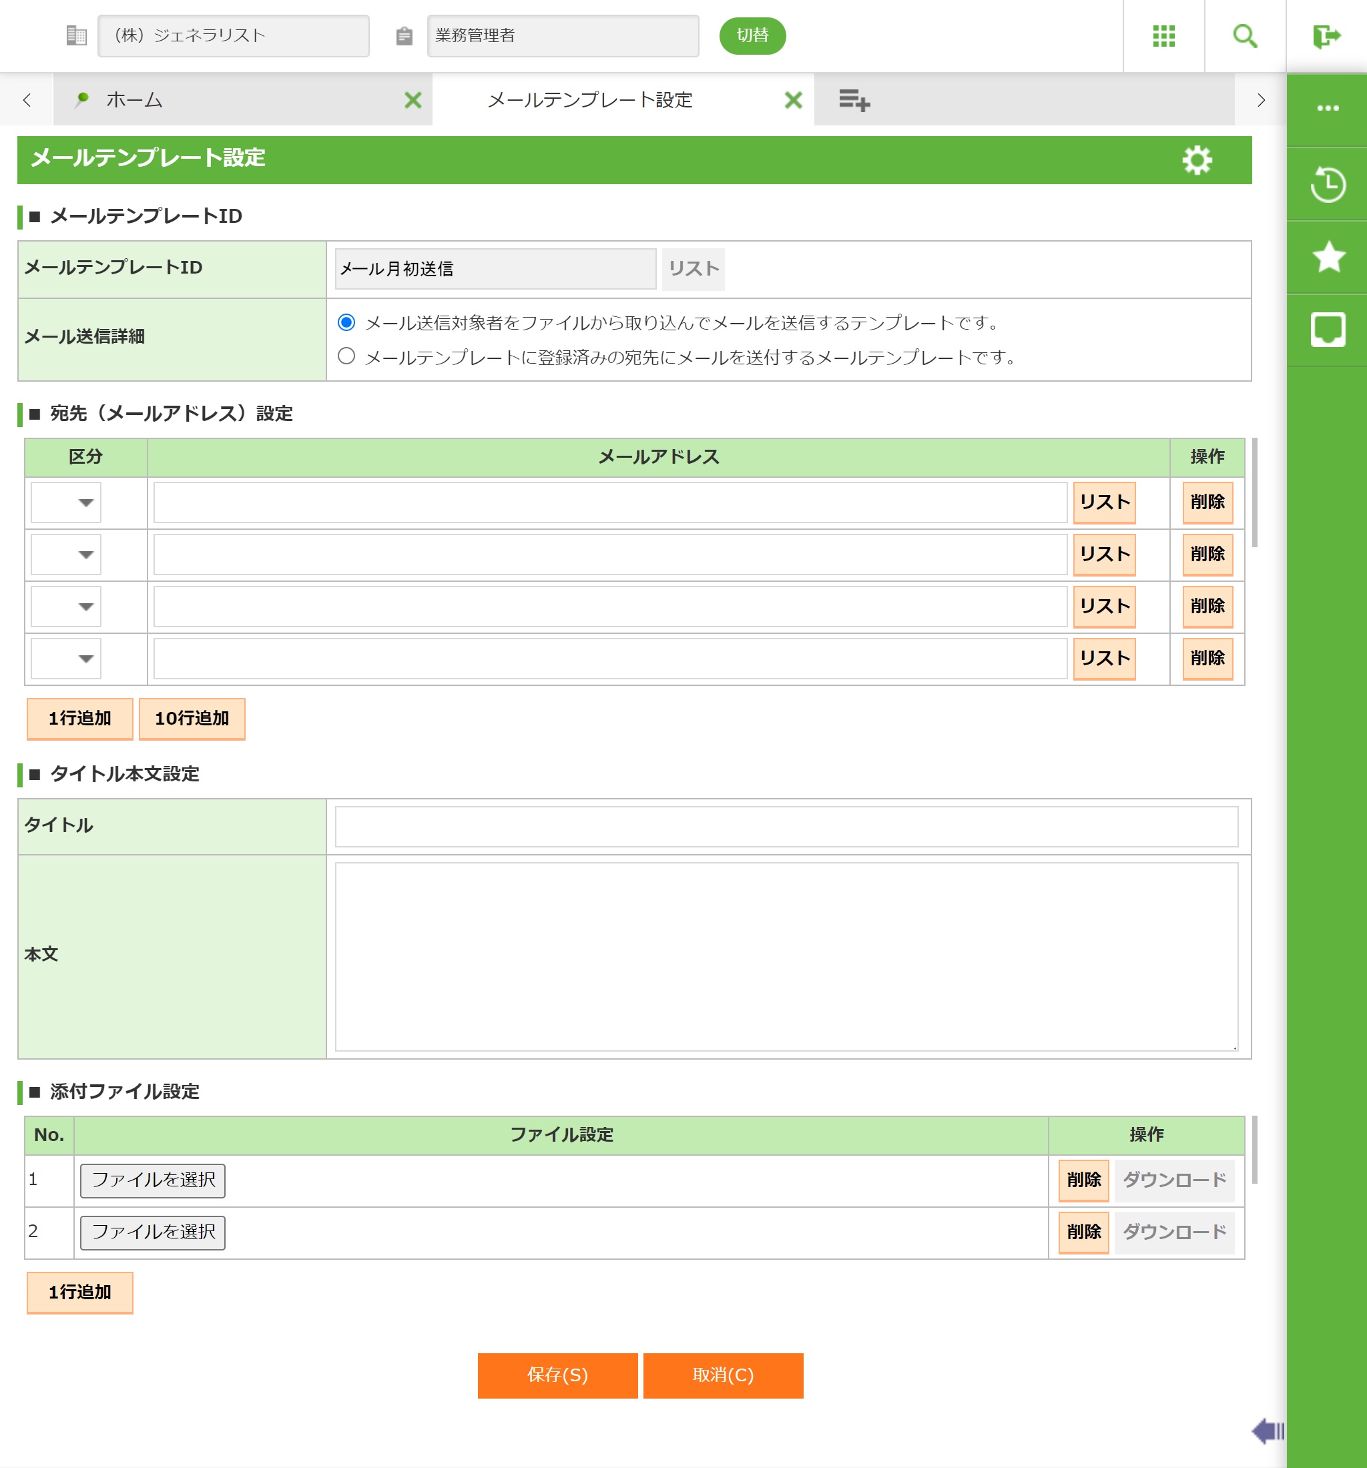This screenshot has height=1468, width=1367.
Task: Click the add tab list icon
Action: (854, 99)
